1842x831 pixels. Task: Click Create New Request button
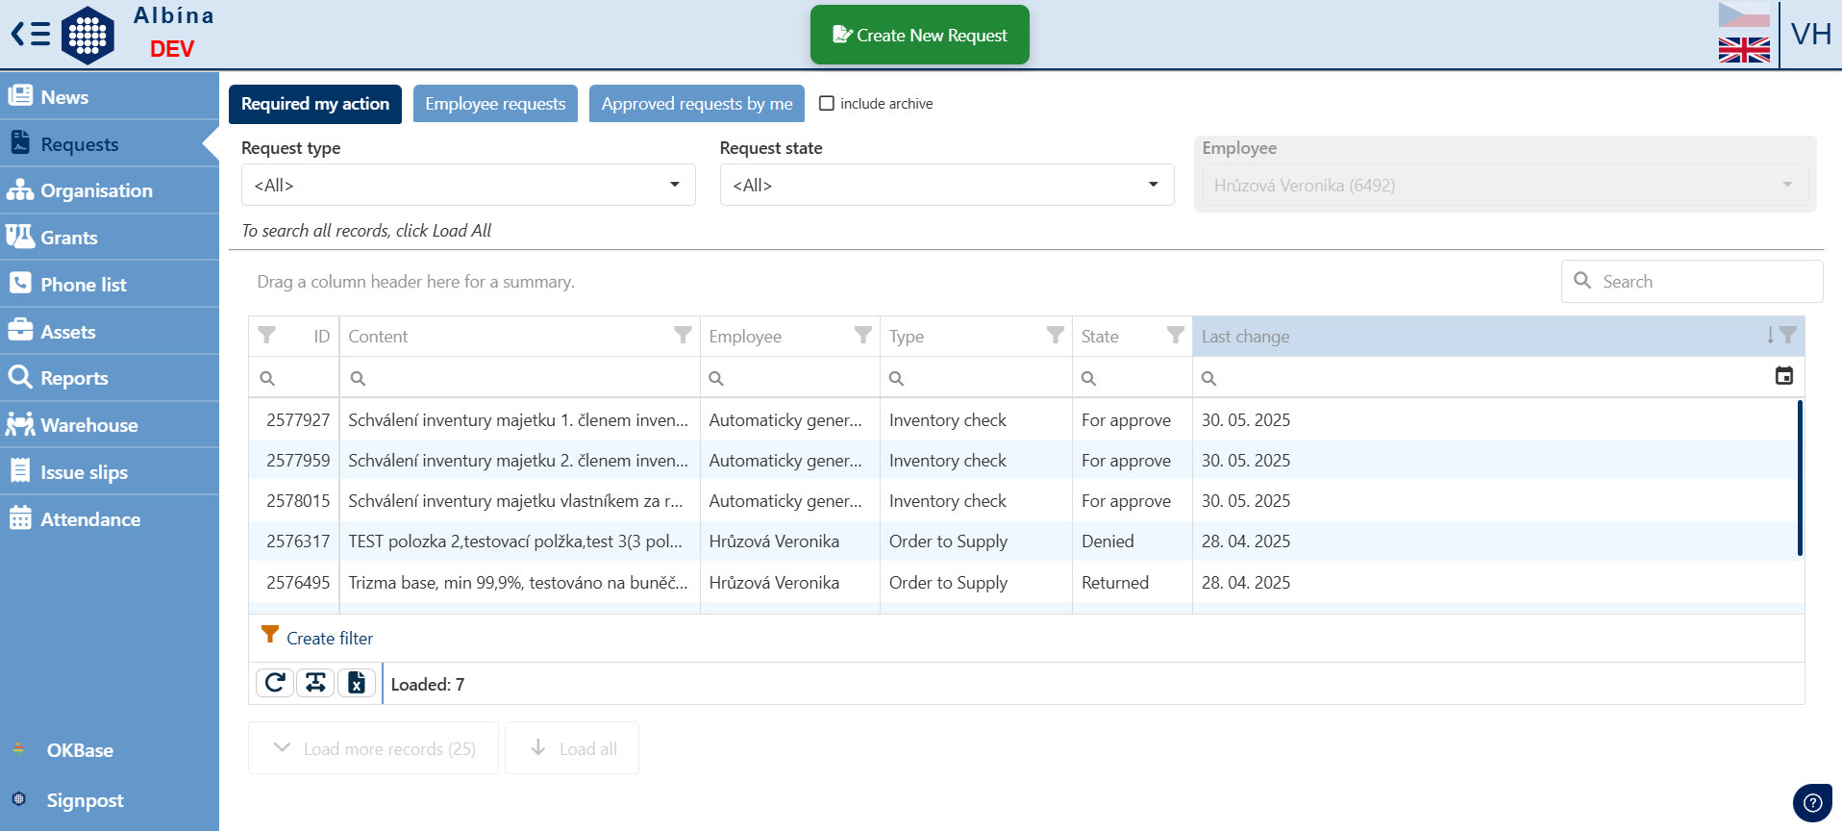(x=920, y=35)
